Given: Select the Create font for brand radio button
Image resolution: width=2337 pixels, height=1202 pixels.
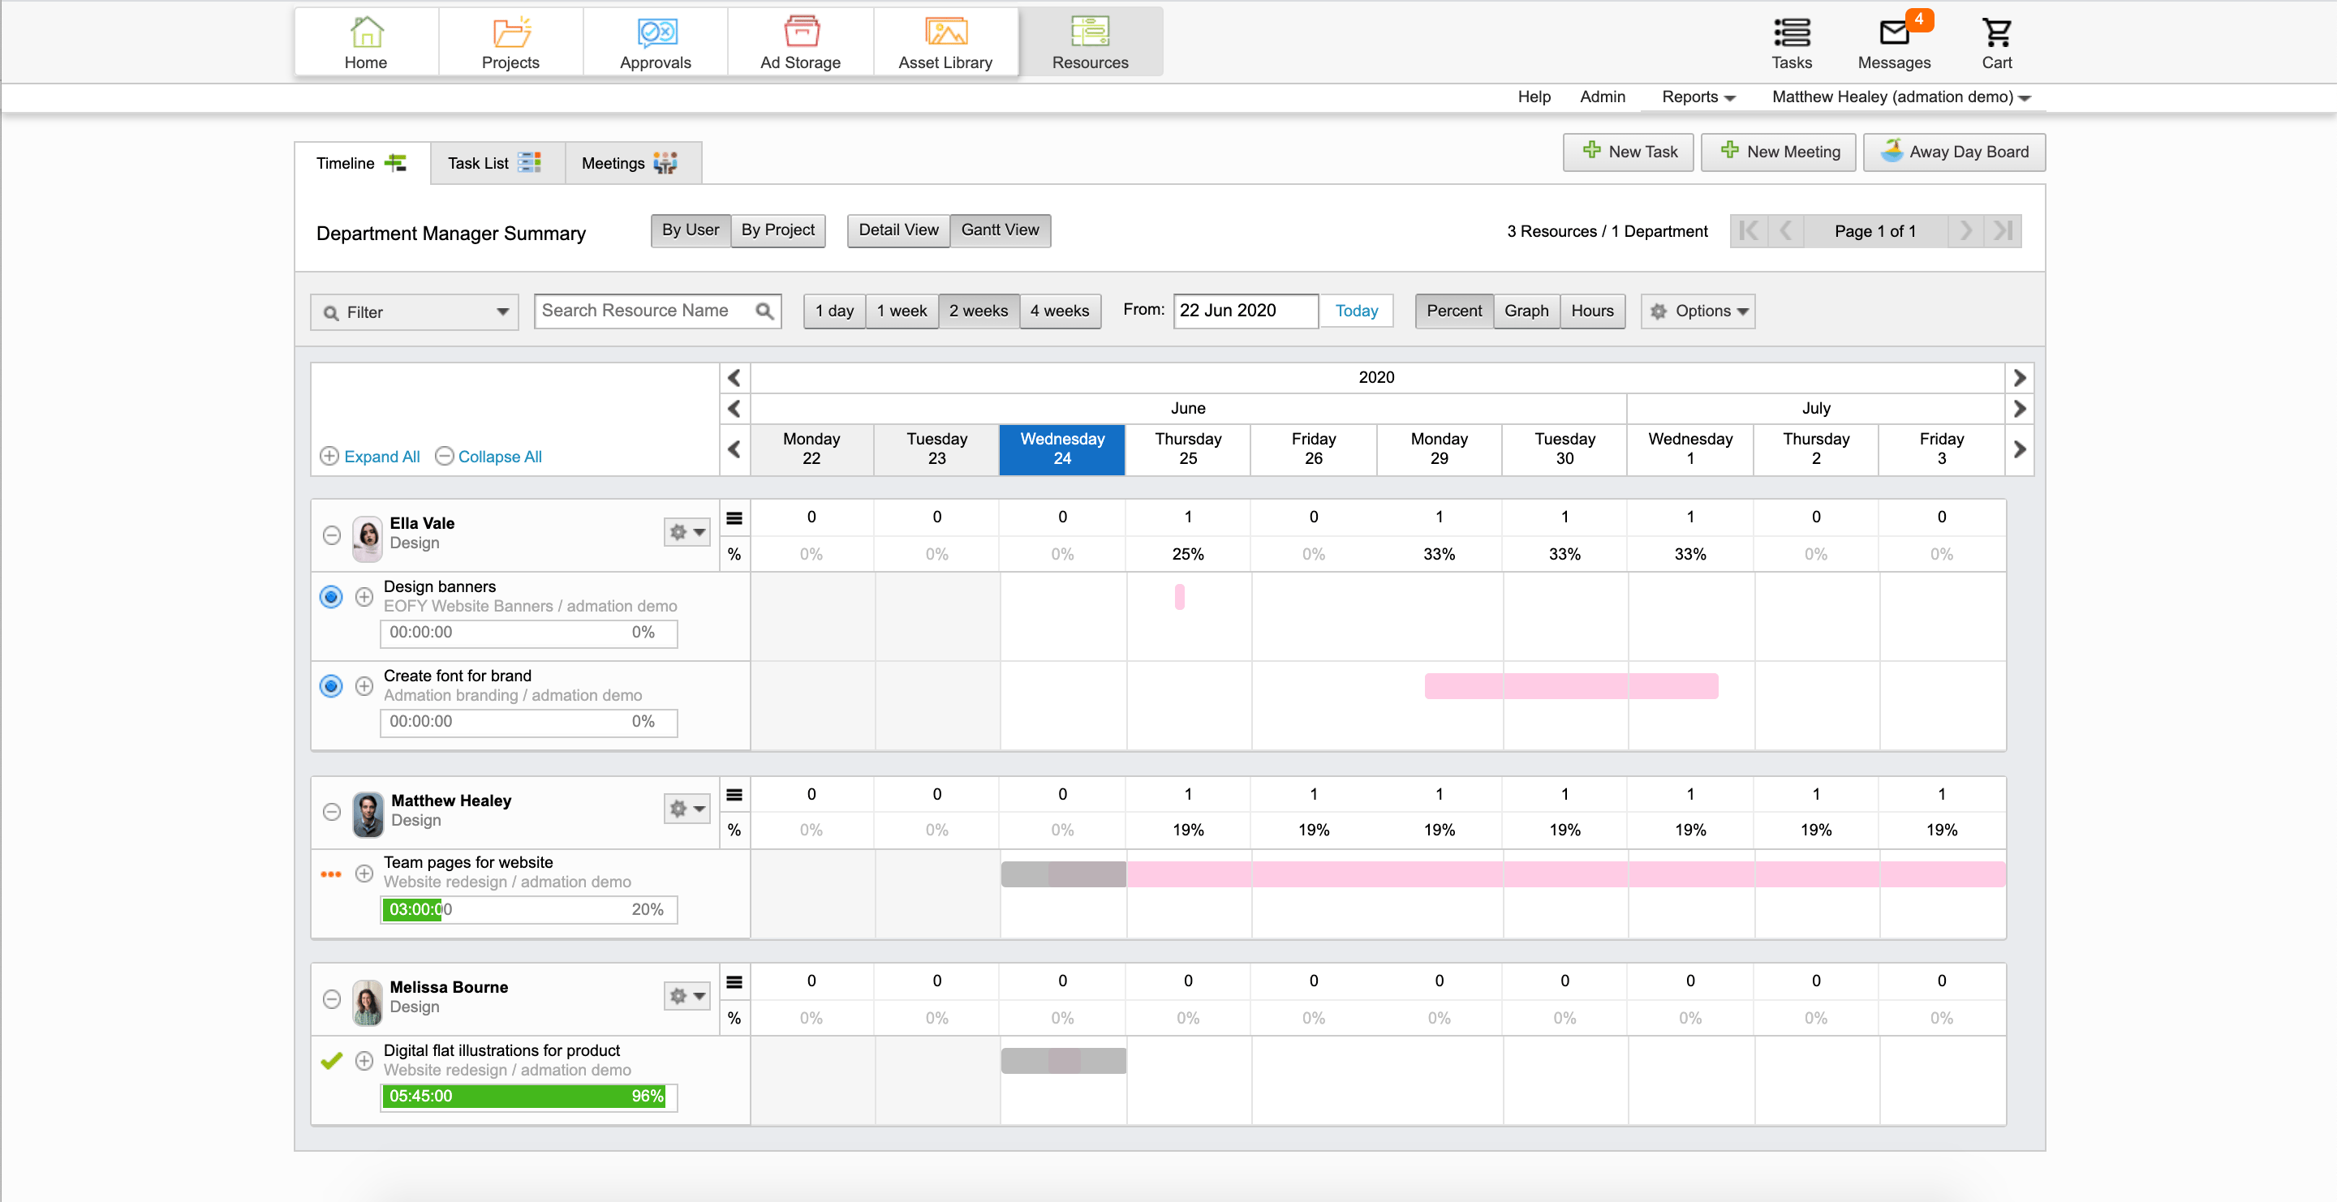Looking at the screenshot, I should coord(331,686).
